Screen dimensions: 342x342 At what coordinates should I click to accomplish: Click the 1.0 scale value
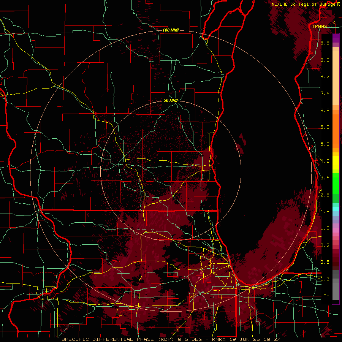(x=325, y=228)
